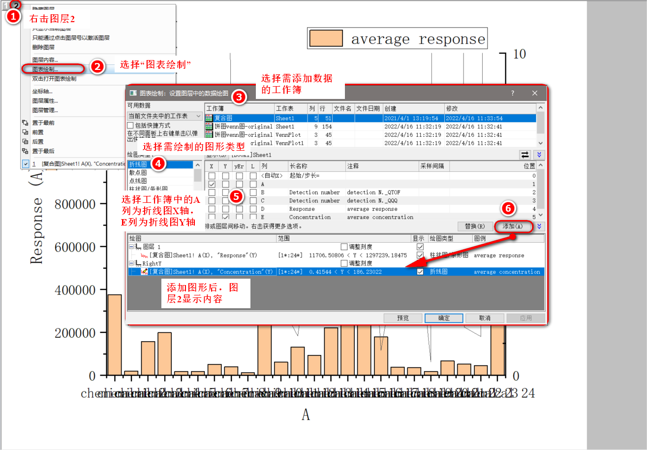Click the 置于最后 send-to-back icon
This screenshot has height=450, width=647.
tap(25, 151)
